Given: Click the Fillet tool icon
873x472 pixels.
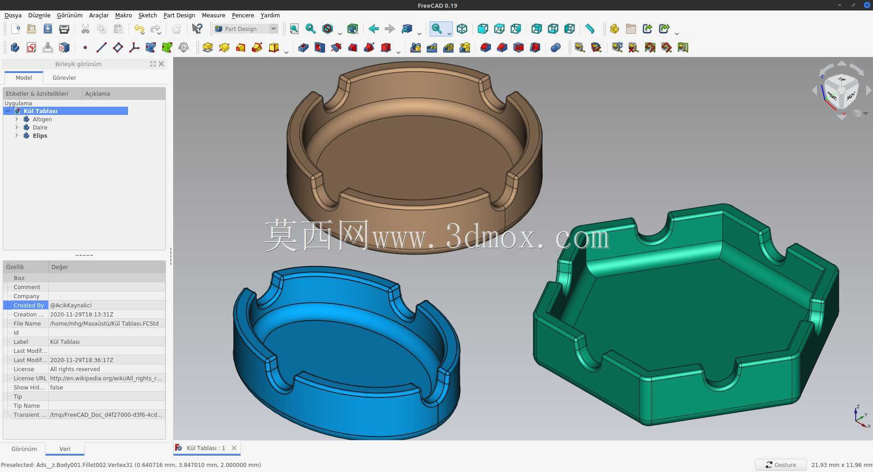Looking at the screenshot, I should [x=486, y=47].
